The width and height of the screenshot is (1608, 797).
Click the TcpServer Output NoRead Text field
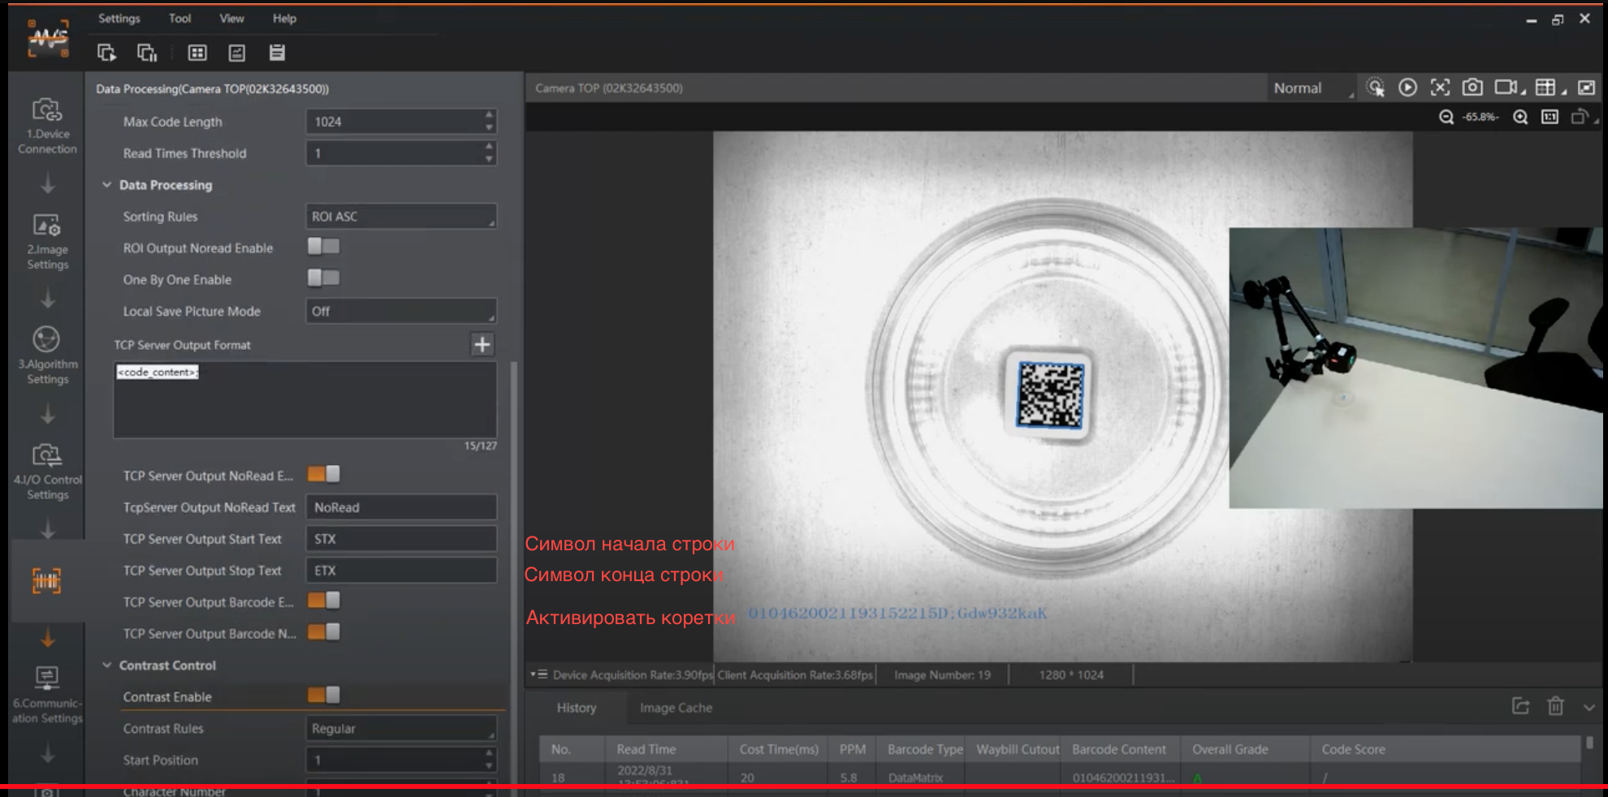pyautogui.click(x=401, y=507)
